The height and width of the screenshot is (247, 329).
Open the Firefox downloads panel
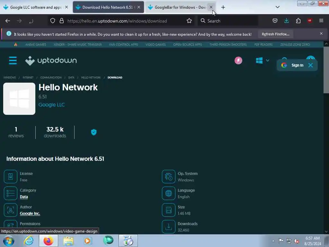click(286, 21)
